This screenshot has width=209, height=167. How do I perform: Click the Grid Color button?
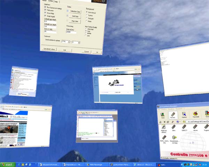75,16
